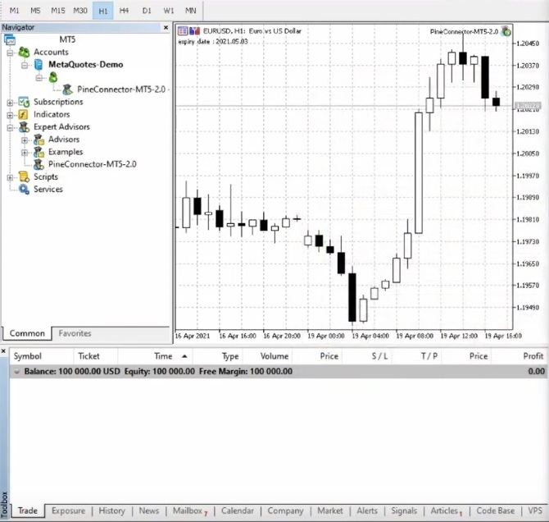Open the Calendar tab in Toolbox
Screen dimensions: 549x522
(x=238, y=511)
